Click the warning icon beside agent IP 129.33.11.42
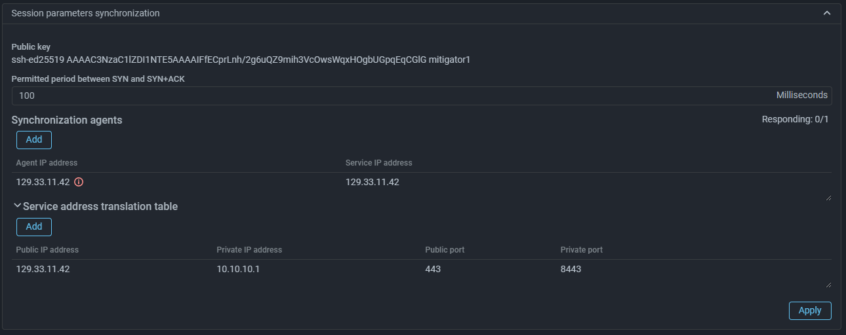Screen dimensions: 846x335 point(79,182)
